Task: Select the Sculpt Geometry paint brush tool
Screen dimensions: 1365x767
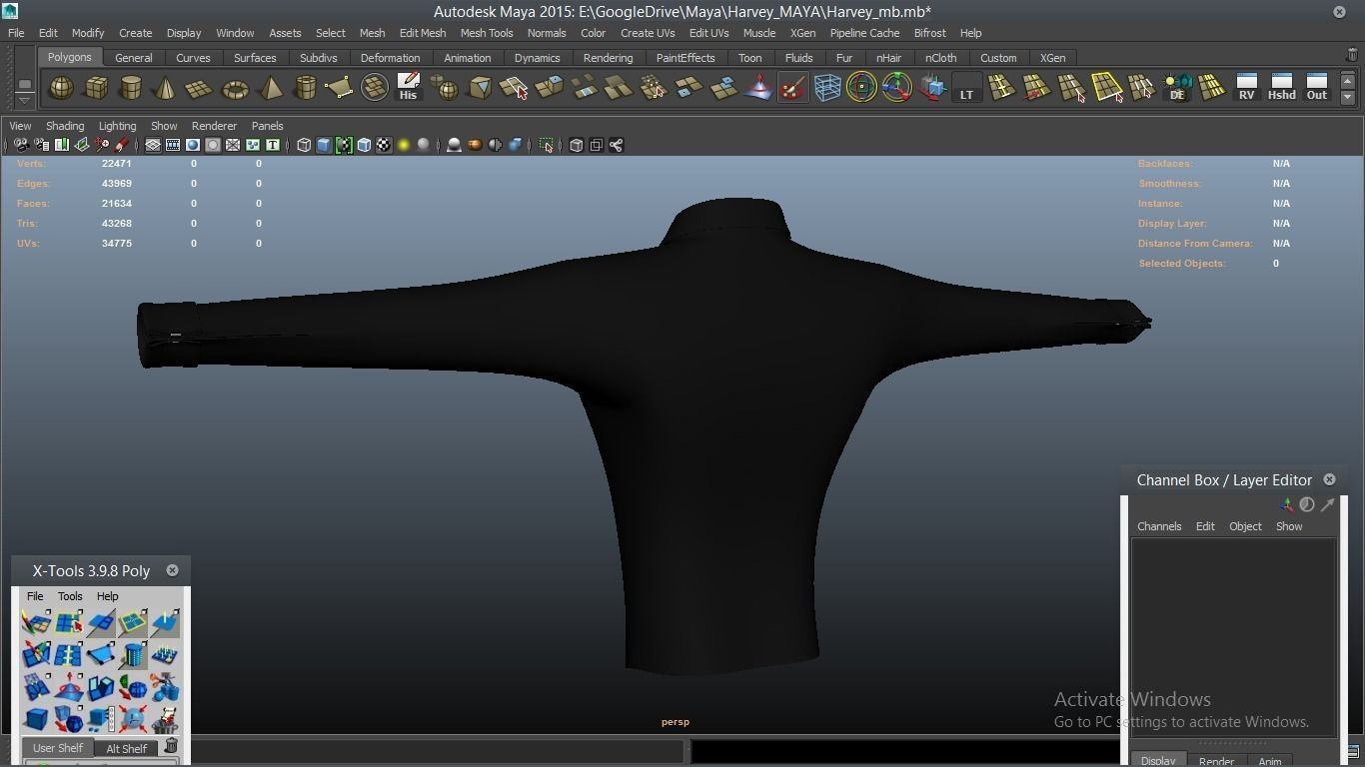Action: 792,88
